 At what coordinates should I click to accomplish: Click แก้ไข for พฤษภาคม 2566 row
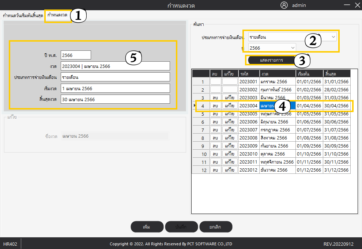tap(229, 114)
